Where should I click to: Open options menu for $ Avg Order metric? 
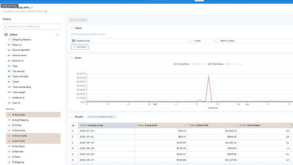[56, 115]
